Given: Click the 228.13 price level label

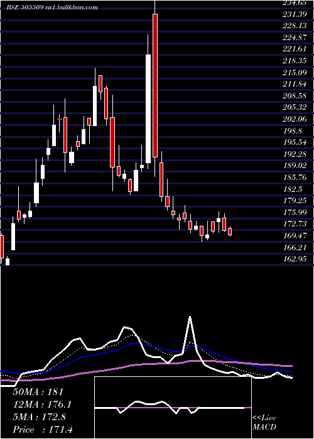Looking at the screenshot, I should pos(295,26).
